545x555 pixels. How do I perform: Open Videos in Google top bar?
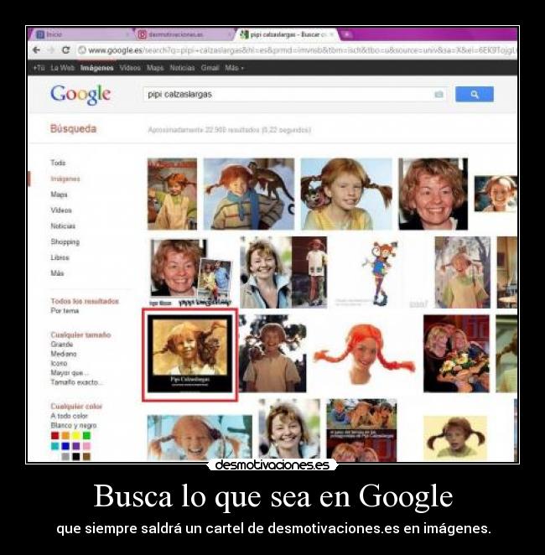[130, 68]
